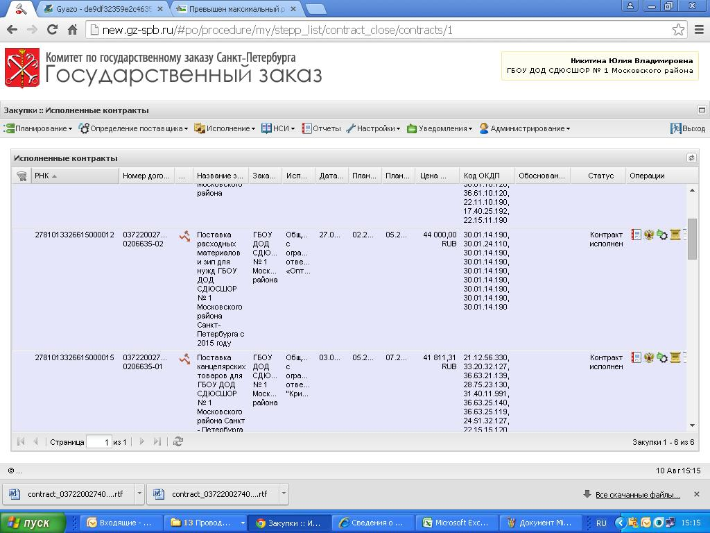This screenshot has height=533, width=710.
Task: Open dropdown arrow of second downloaded rtf file
Action: tap(284, 493)
